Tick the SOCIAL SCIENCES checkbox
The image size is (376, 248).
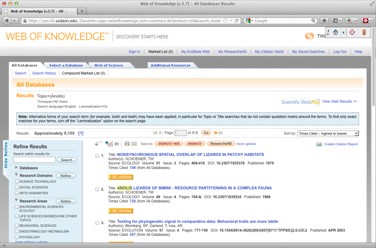tap(17, 187)
